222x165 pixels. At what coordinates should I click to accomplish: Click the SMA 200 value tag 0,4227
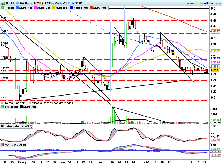215,31
